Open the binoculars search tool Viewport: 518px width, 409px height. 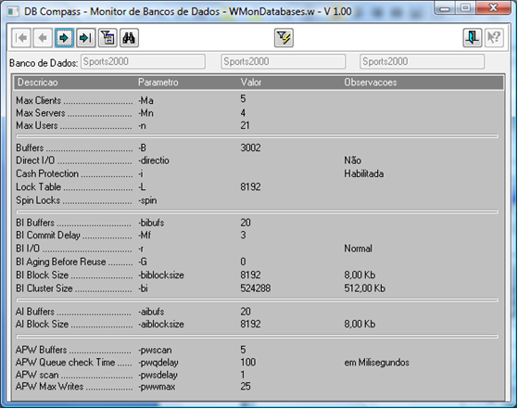click(129, 38)
